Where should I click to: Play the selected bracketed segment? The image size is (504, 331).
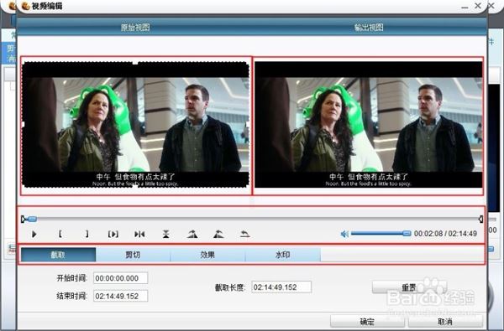coord(113,234)
